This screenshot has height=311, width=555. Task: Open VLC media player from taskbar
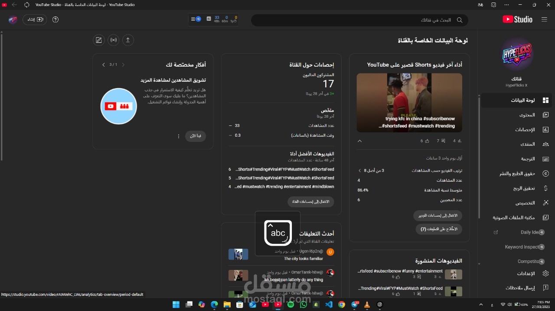click(x=367, y=305)
